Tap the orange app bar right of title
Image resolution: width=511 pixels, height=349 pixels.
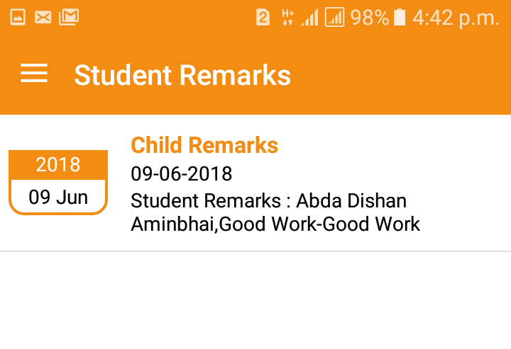click(x=405, y=75)
